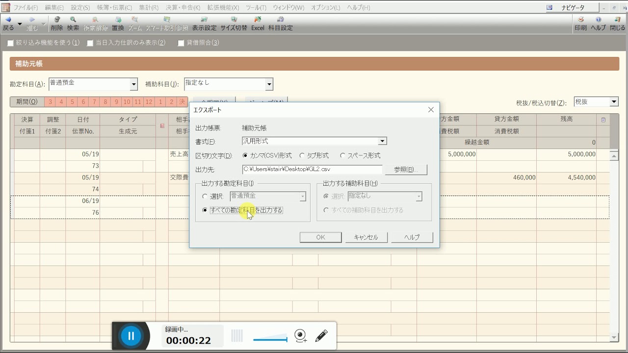Click the 閉じる close toolbar icon
Screen dimensions: 628x353
tap(618, 24)
